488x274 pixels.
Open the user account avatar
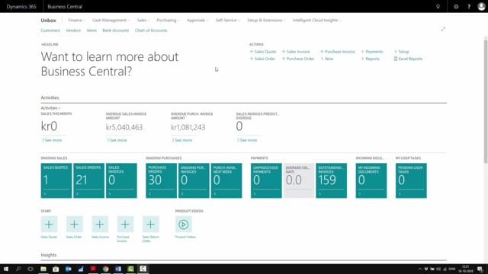tap(481, 7)
